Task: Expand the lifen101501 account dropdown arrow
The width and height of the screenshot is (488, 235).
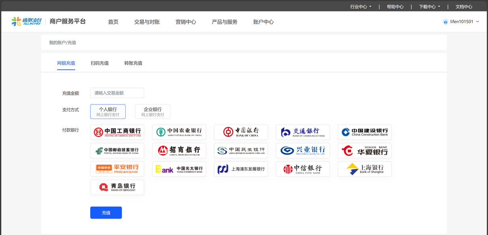Action: coord(478,22)
